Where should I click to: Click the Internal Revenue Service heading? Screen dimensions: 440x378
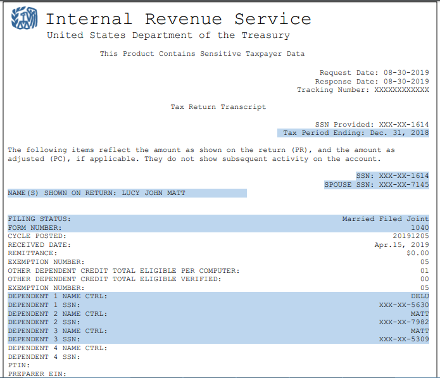178,19
